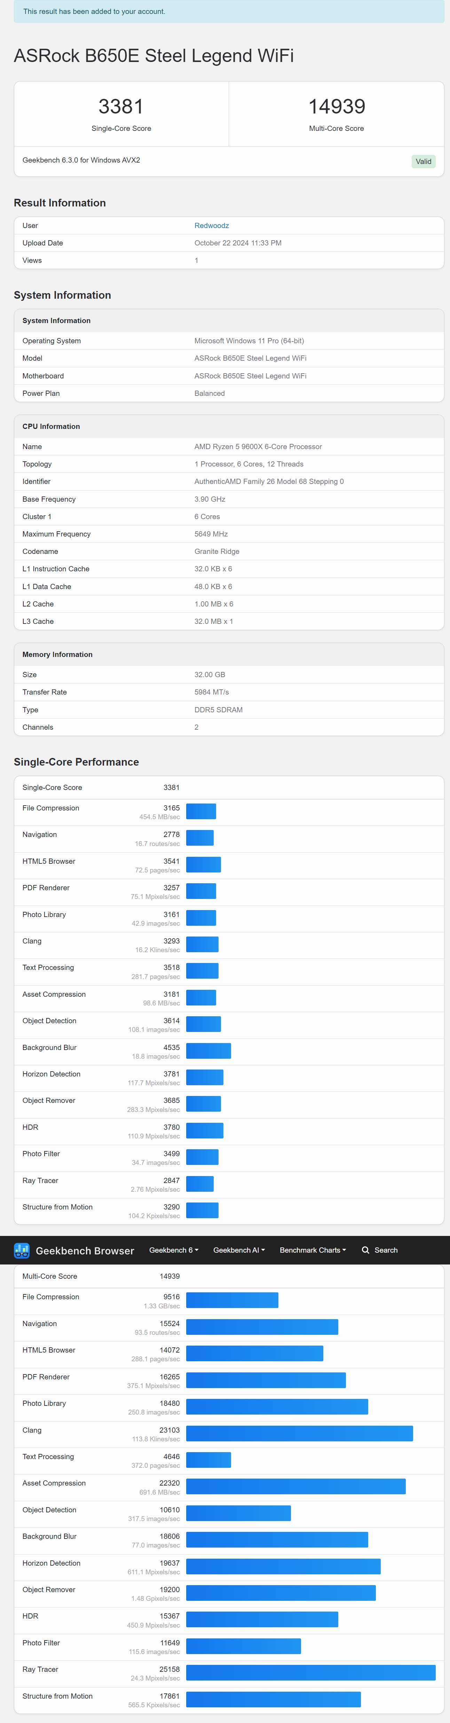Open the Redwoodz user profile link
Screen dimensions: 450x1723
[211, 225]
